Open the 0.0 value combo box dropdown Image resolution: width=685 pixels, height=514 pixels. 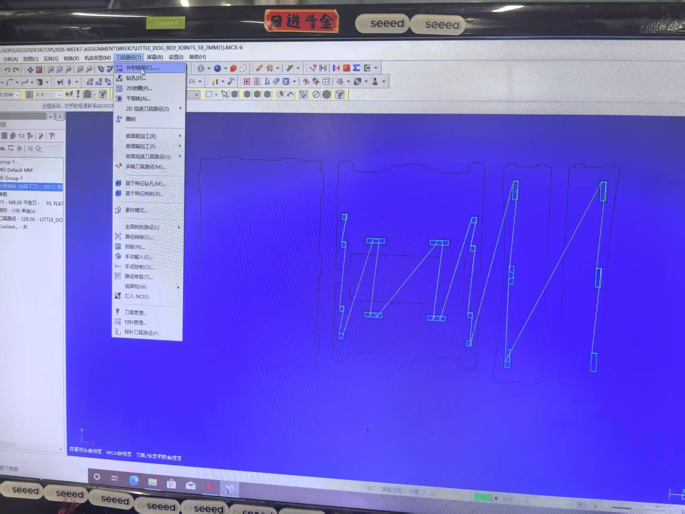tap(59, 95)
